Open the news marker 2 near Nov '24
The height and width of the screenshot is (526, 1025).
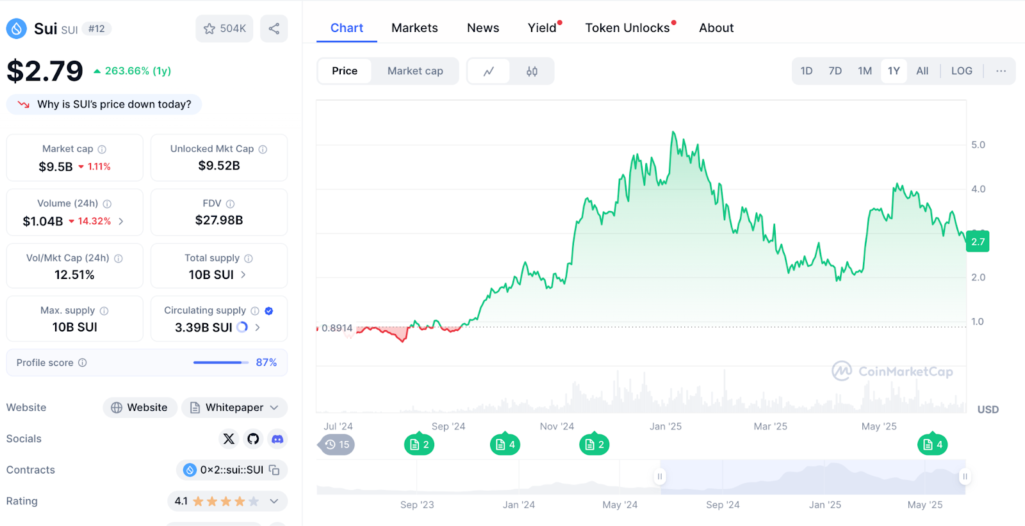pos(594,445)
